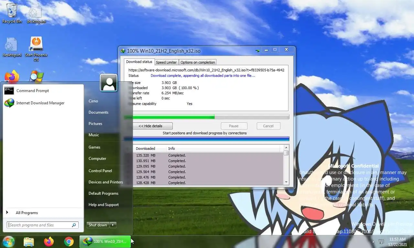414x248 pixels.
Task: Click the green arrow icon in IDM title bar
Action: pyautogui.click(x=257, y=51)
